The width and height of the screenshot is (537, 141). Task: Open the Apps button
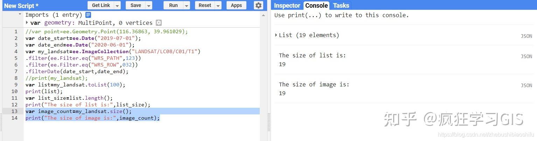point(236,6)
